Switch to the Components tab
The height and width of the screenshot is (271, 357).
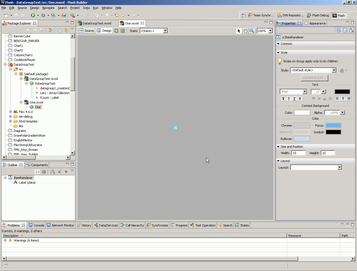[37, 165]
